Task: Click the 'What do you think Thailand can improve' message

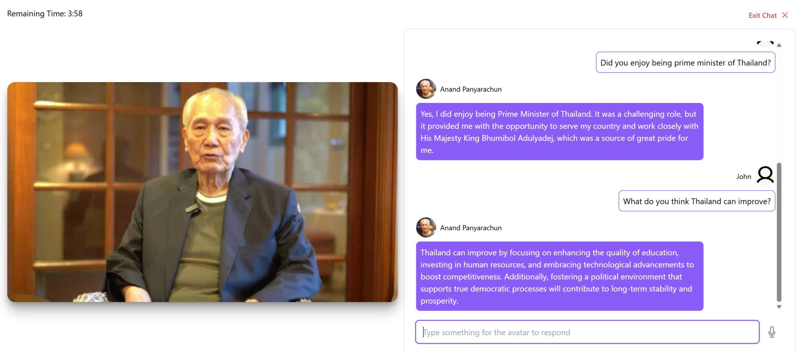Action: (696, 201)
